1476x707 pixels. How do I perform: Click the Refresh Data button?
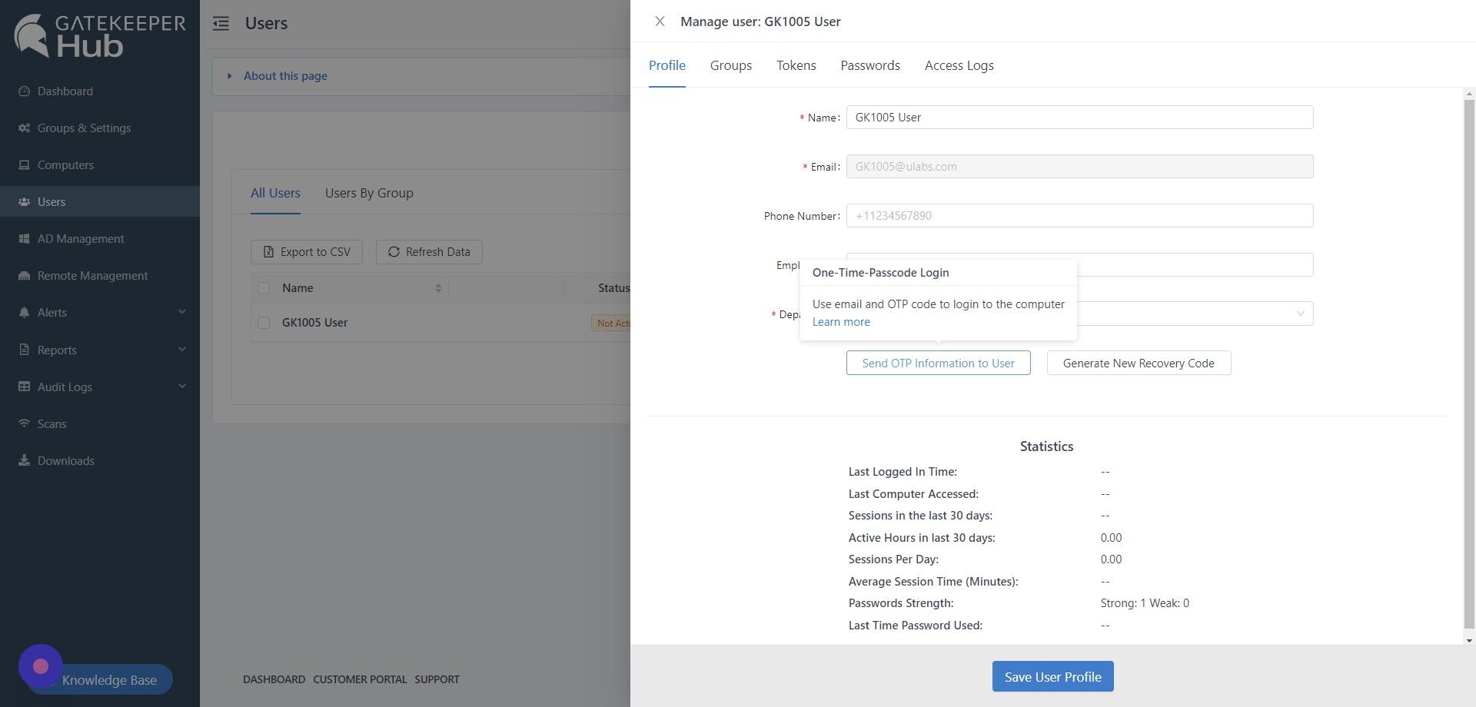(x=429, y=252)
